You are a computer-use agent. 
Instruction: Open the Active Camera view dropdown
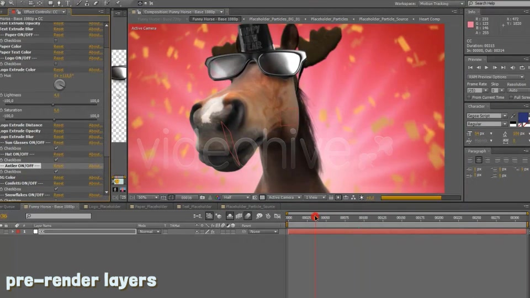coord(284,198)
